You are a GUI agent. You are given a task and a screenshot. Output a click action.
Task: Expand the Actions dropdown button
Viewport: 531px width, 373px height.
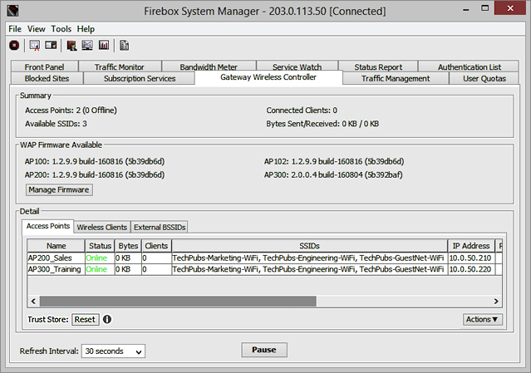pyautogui.click(x=482, y=319)
